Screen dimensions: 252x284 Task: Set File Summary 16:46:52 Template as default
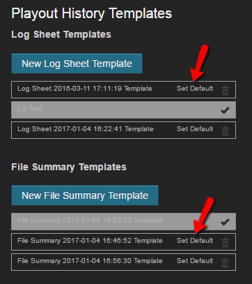click(195, 241)
